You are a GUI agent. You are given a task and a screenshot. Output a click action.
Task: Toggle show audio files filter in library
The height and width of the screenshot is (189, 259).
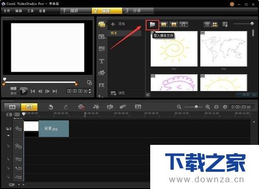click(x=184, y=24)
